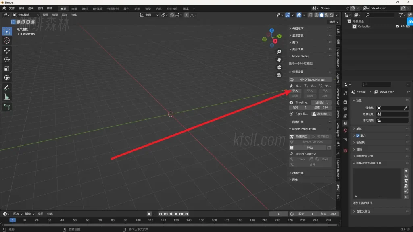413x232 pixels.
Task: Click the Add Cube tool icon
Action: coord(7,107)
